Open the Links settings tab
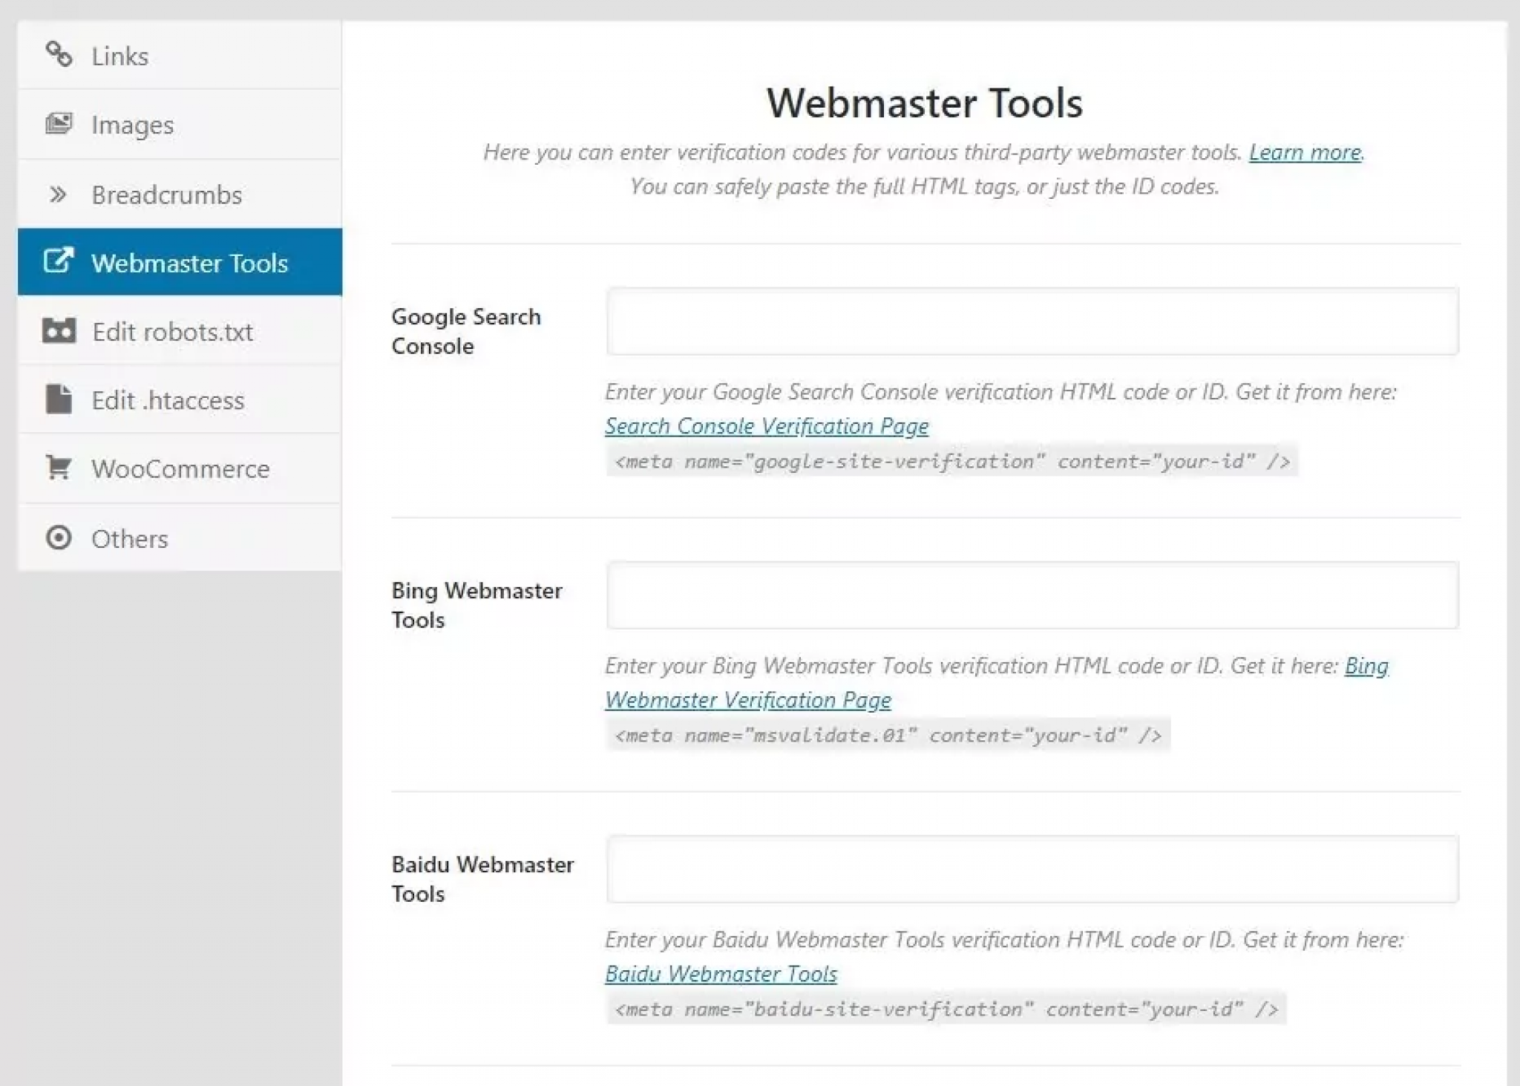Viewport: 1520px width, 1086px height. [180, 56]
